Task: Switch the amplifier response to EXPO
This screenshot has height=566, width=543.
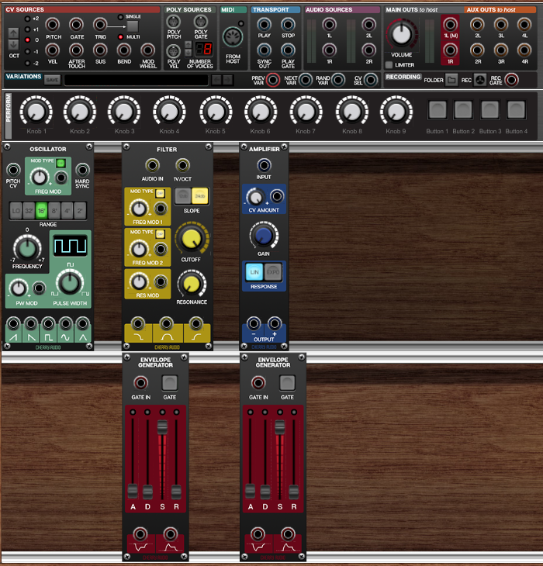Action: point(273,271)
